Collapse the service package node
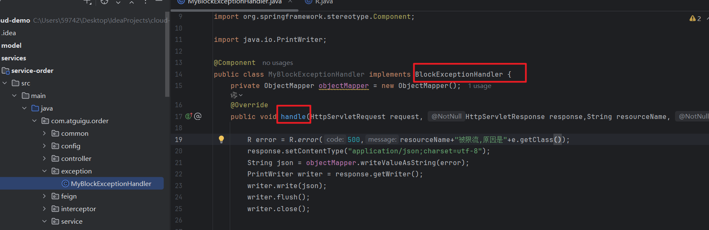 [x=44, y=221]
